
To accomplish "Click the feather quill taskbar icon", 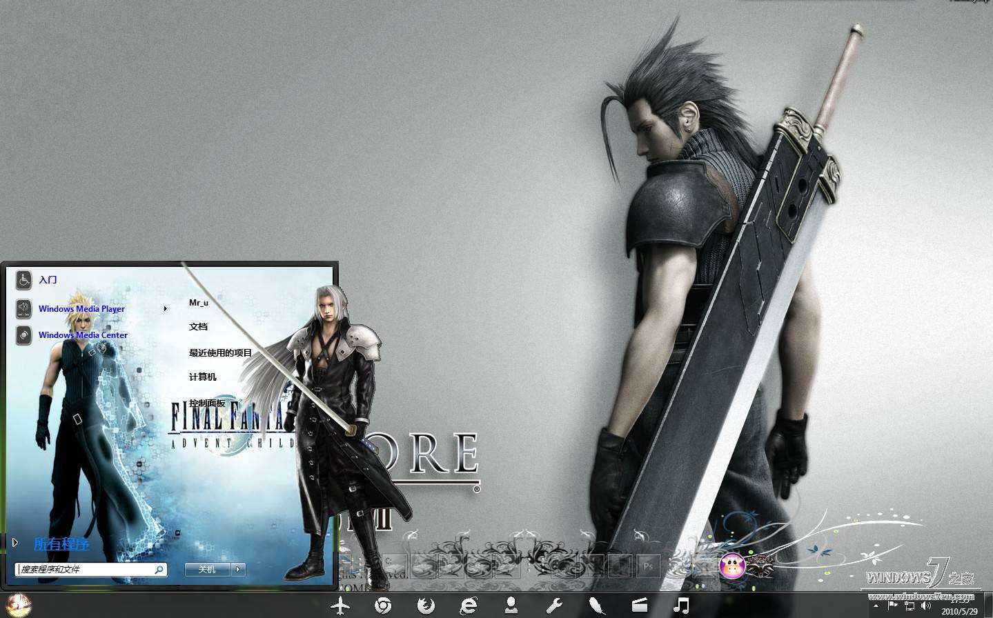I will click(596, 606).
